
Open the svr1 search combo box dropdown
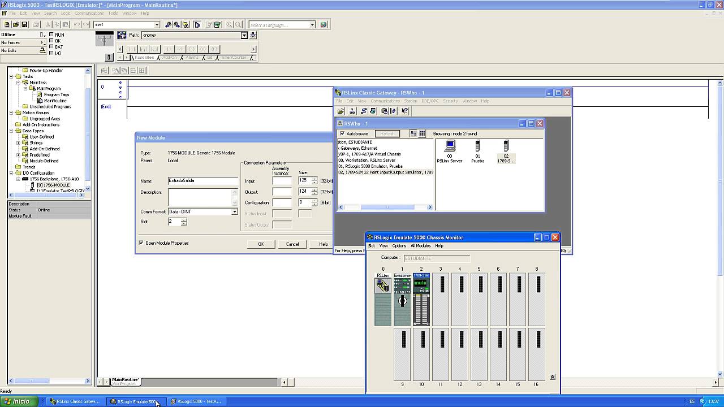[157, 25]
